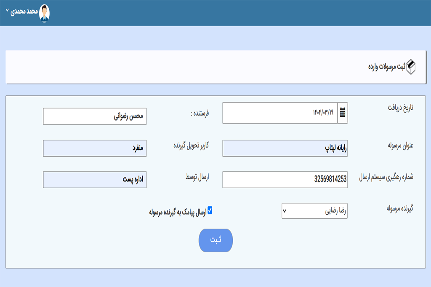Focus the tracking number field 32569814253
The height and width of the screenshot is (287, 431).
tap(285, 179)
